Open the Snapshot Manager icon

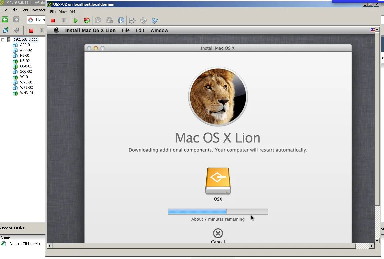pos(121,21)
